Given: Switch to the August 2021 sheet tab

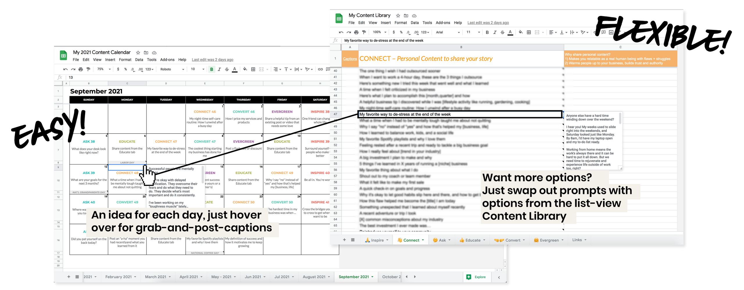Looking at the screenshot, I should [x=316, y=277].
